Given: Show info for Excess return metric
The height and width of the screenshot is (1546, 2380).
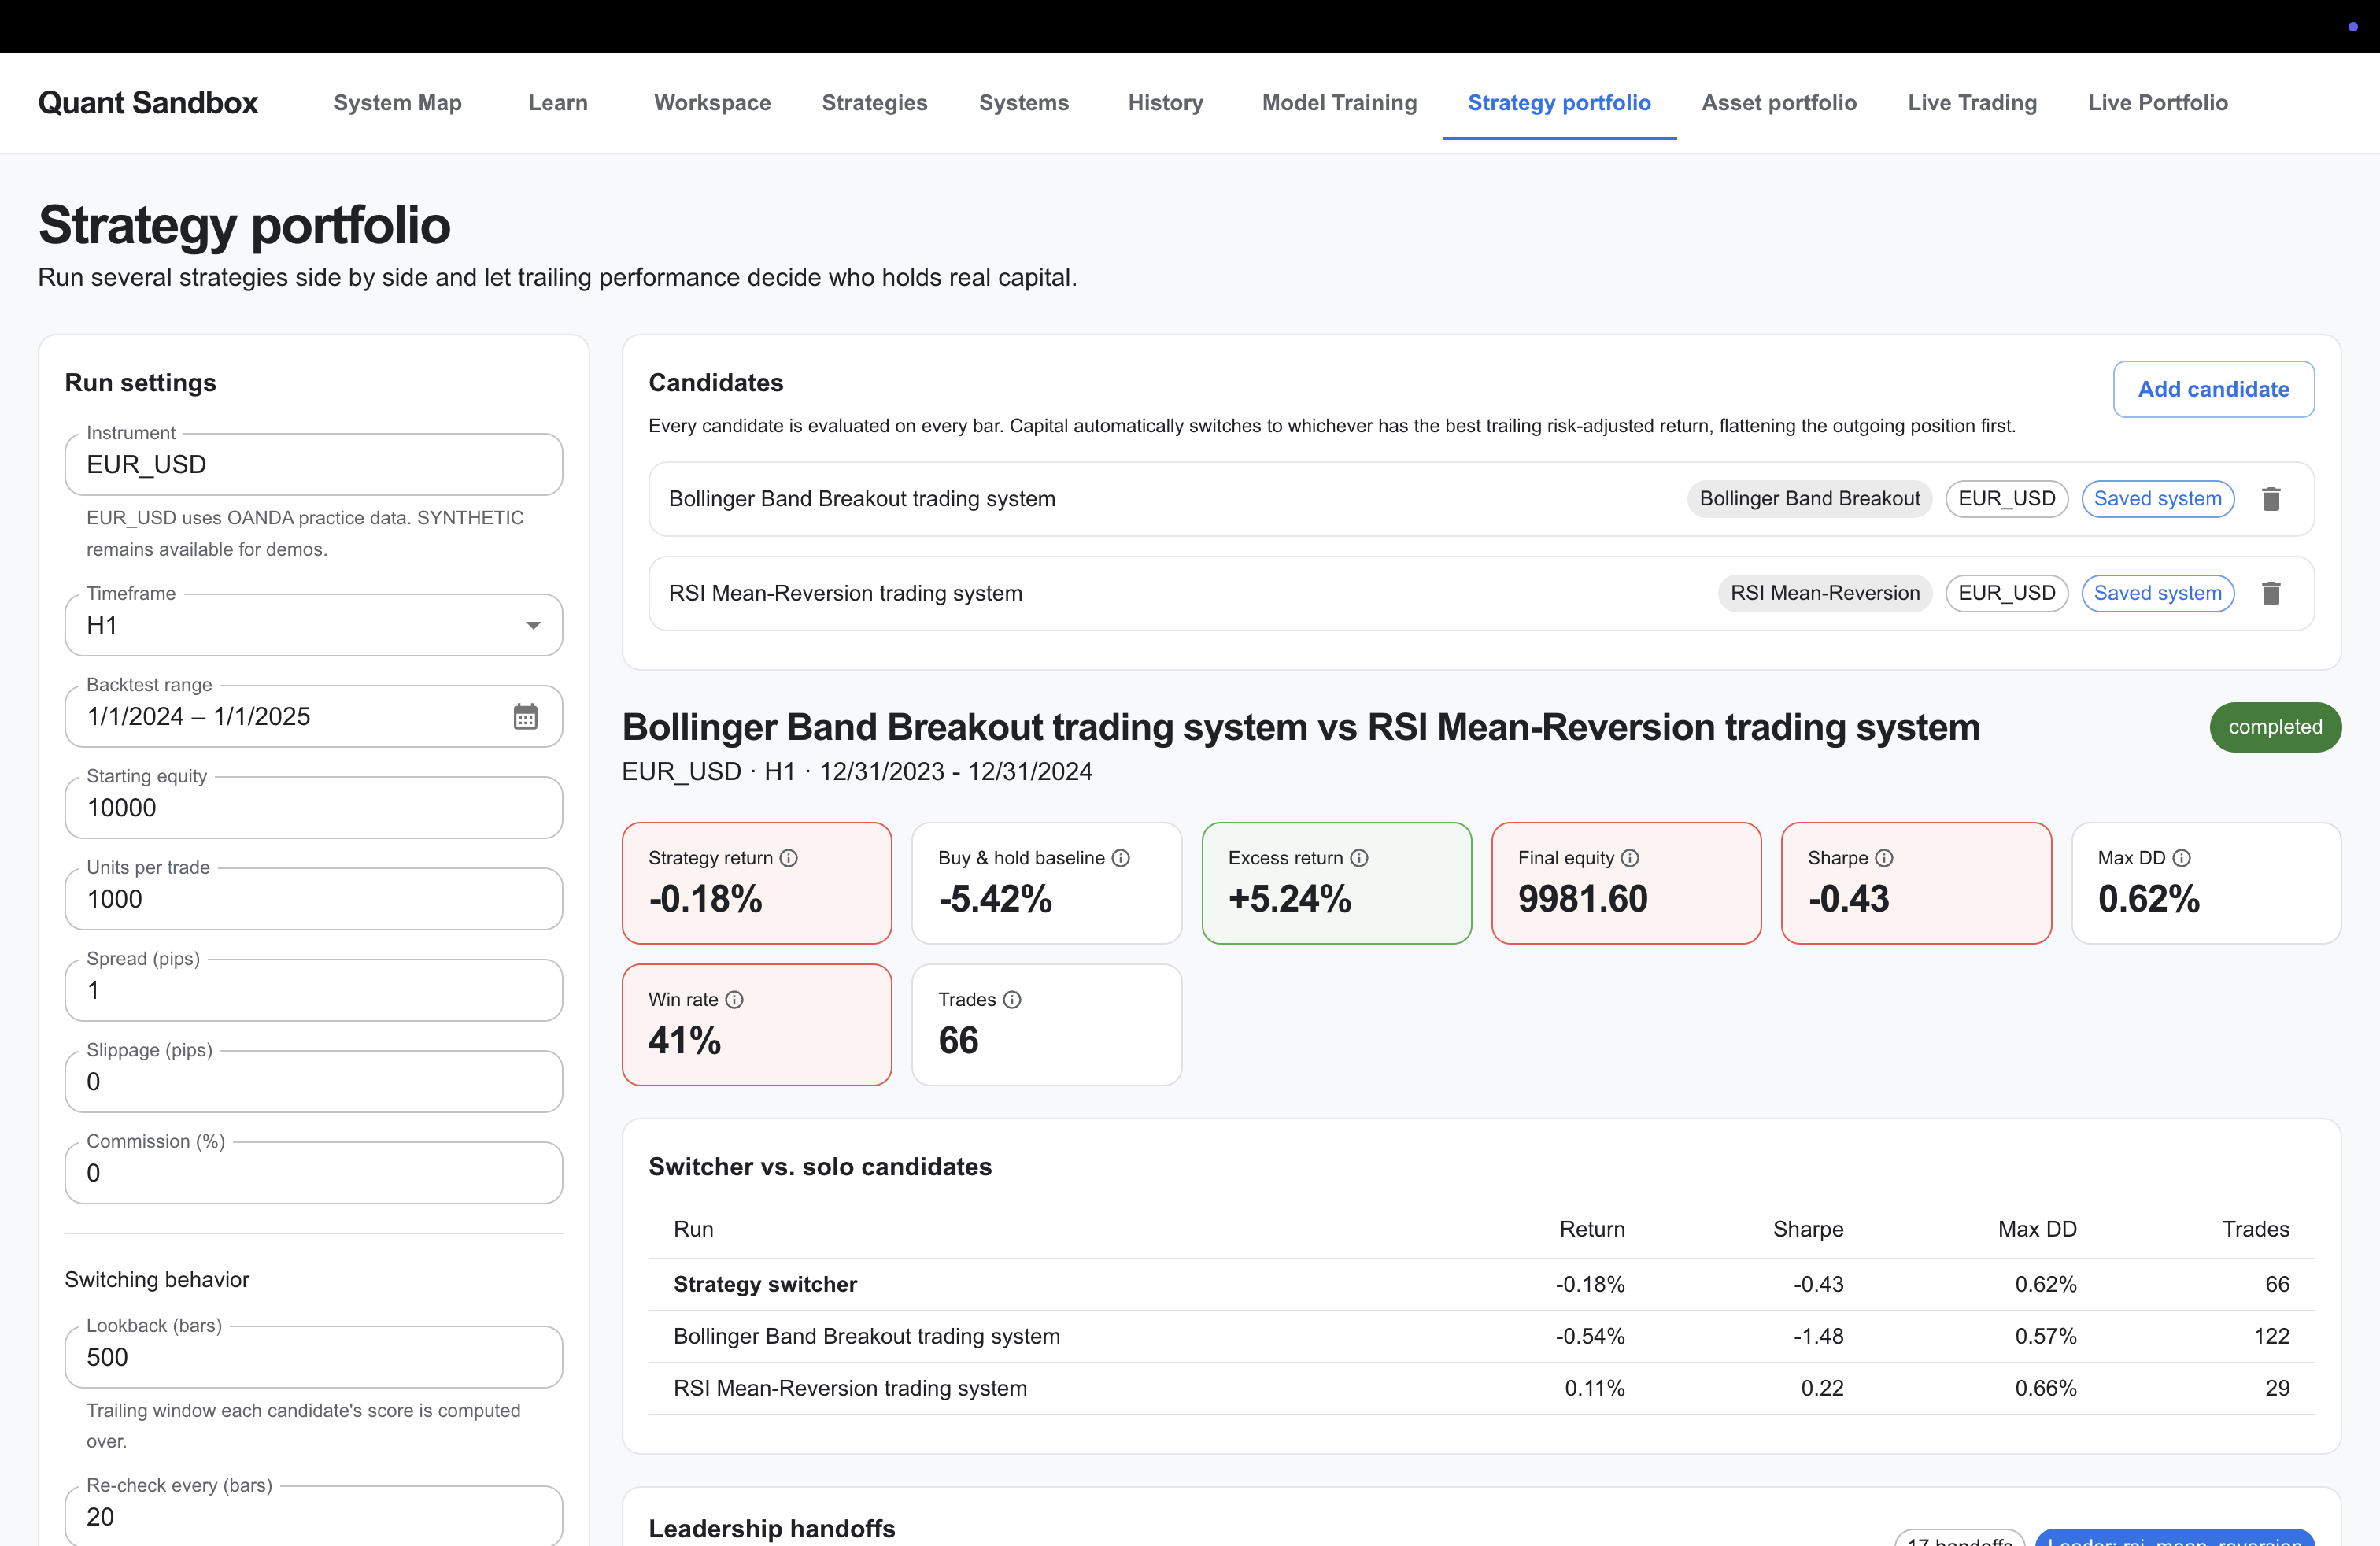Looking at the screenshot, I should [x=1359, y=858].
